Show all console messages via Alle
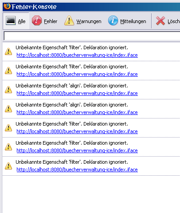The height and width of the screenshot is (213, 180). coord(16,21)
